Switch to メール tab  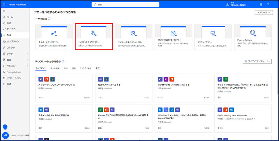66,68
